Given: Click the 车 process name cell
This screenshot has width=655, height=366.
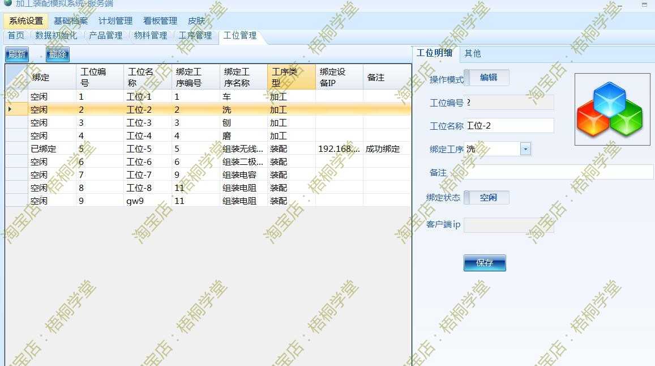Looking at the screenshot, I should pos(243,97).
